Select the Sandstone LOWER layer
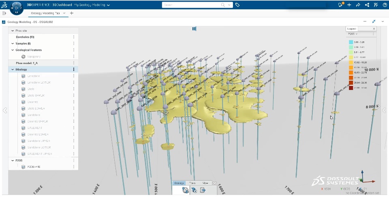This screenshot has height=197, width=389. pos(39,148)
